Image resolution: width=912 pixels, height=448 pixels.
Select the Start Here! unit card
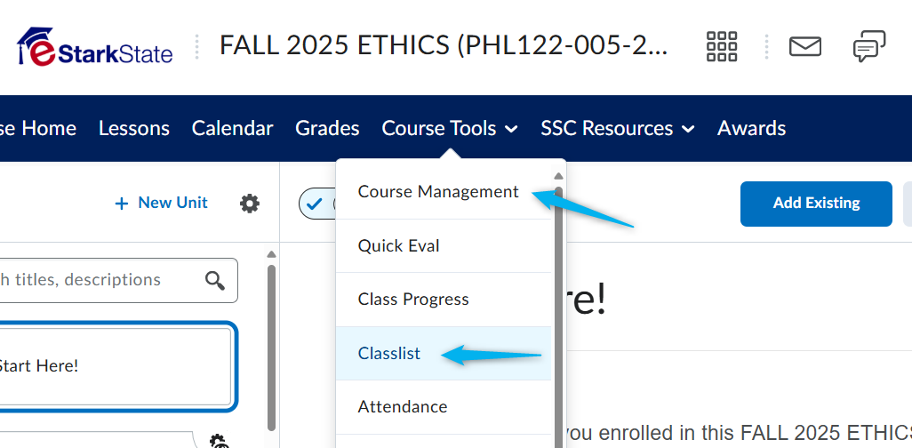(x=116, y=366)
